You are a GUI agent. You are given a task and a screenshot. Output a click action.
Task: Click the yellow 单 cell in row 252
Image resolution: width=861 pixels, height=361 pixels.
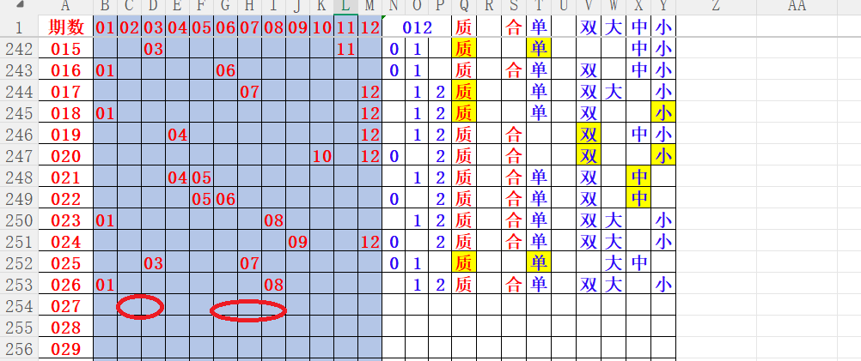click(x=539, y=262)
